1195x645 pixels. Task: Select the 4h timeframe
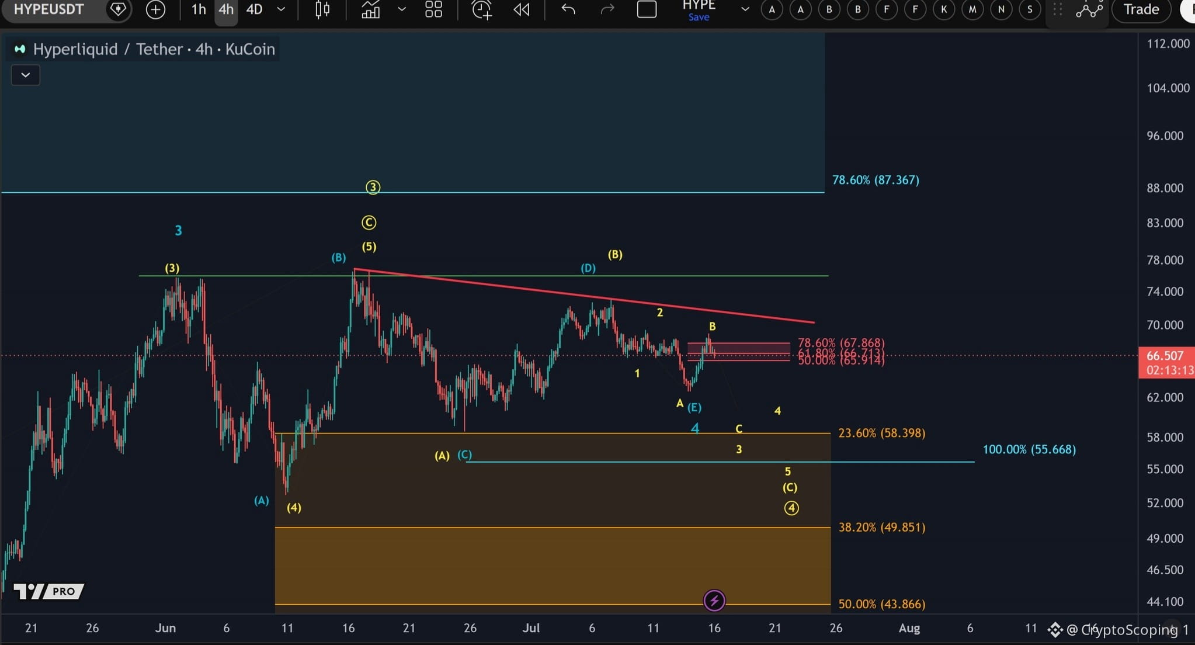click(226, 9)
